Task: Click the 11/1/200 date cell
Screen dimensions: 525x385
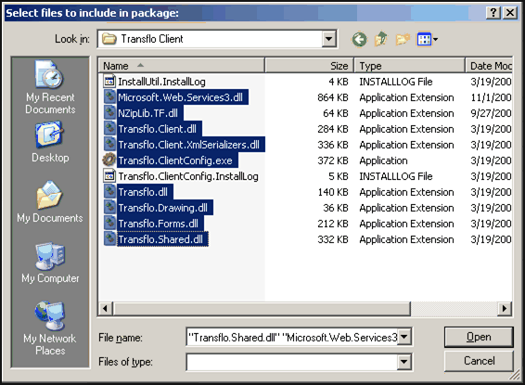Action: point(491,97)
